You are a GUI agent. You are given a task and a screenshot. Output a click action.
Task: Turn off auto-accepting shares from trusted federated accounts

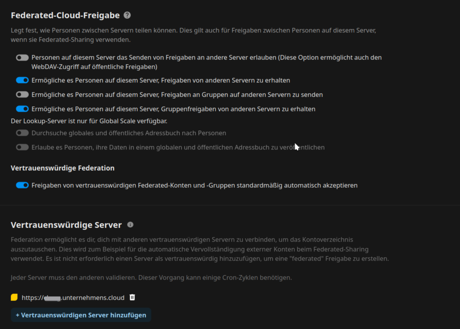22,185
